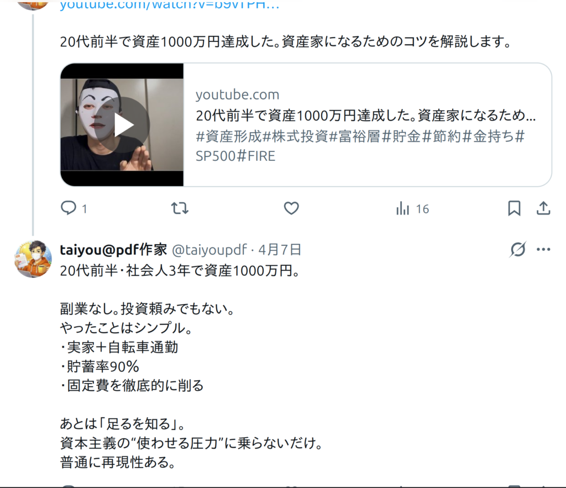Click the youtube.com domain label in card

tap(238, 95)
